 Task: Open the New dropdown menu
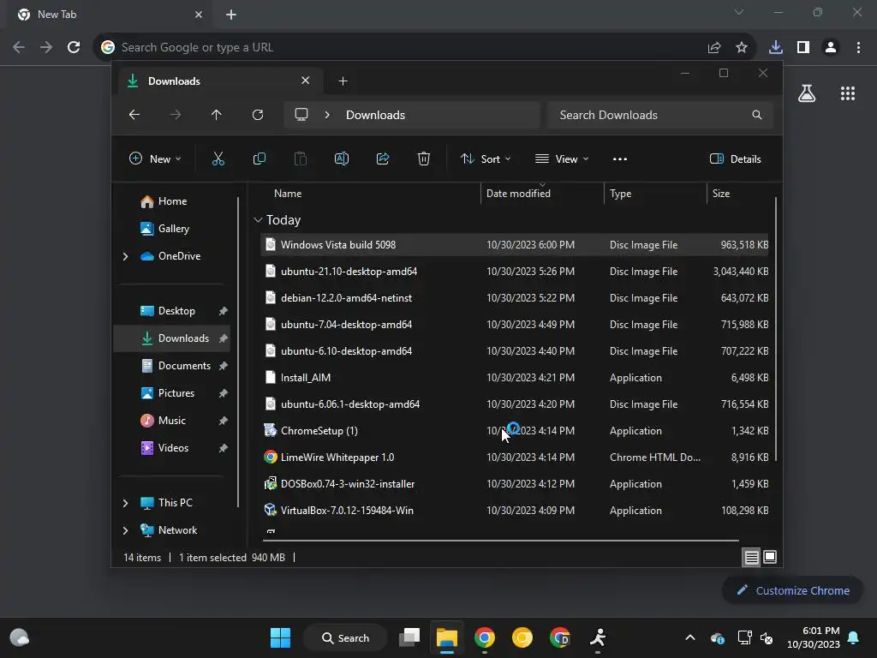155,159
